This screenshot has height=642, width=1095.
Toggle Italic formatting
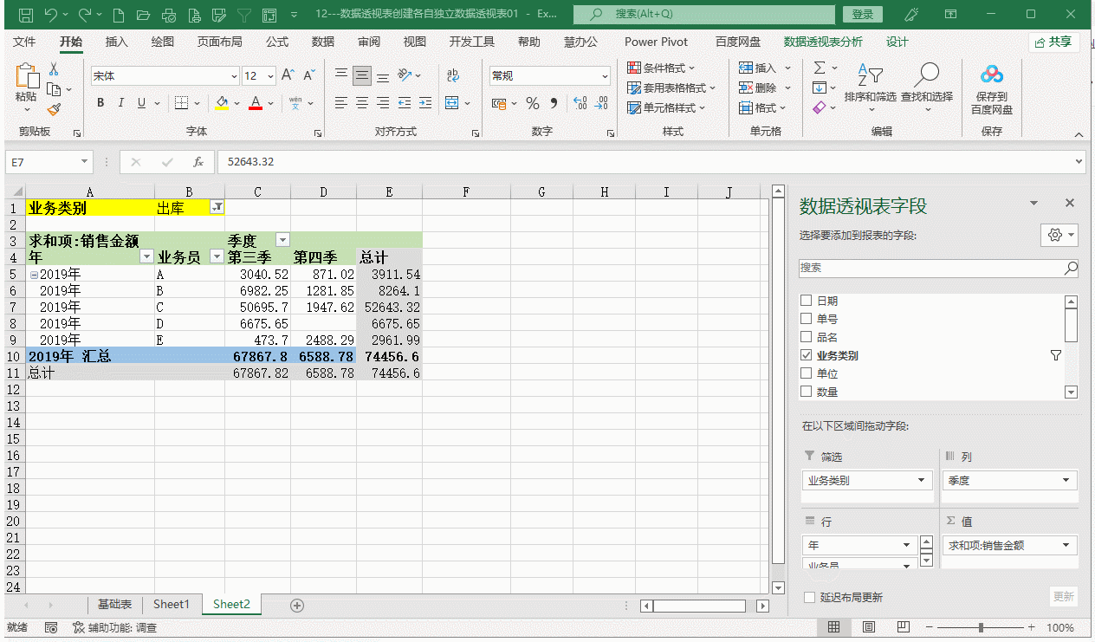(x=120, y=103)
